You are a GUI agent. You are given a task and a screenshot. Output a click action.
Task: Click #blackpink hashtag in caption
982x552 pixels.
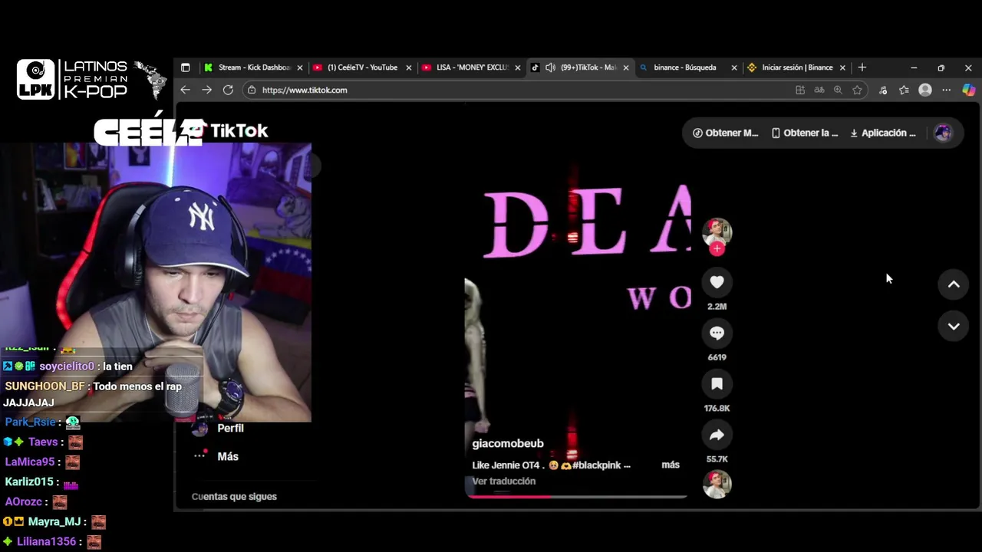596,465
